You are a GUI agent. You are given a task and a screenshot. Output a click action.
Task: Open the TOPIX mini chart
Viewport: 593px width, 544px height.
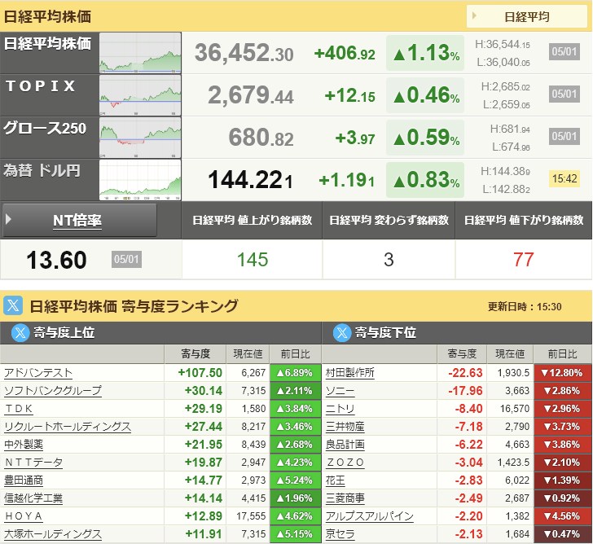(140, 95)
